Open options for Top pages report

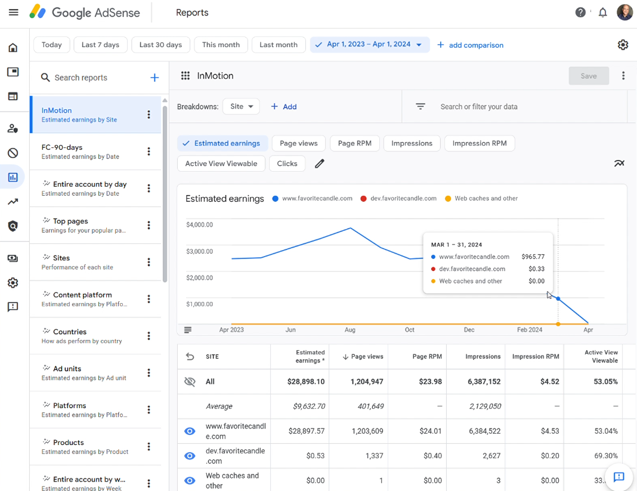(149, 225)
